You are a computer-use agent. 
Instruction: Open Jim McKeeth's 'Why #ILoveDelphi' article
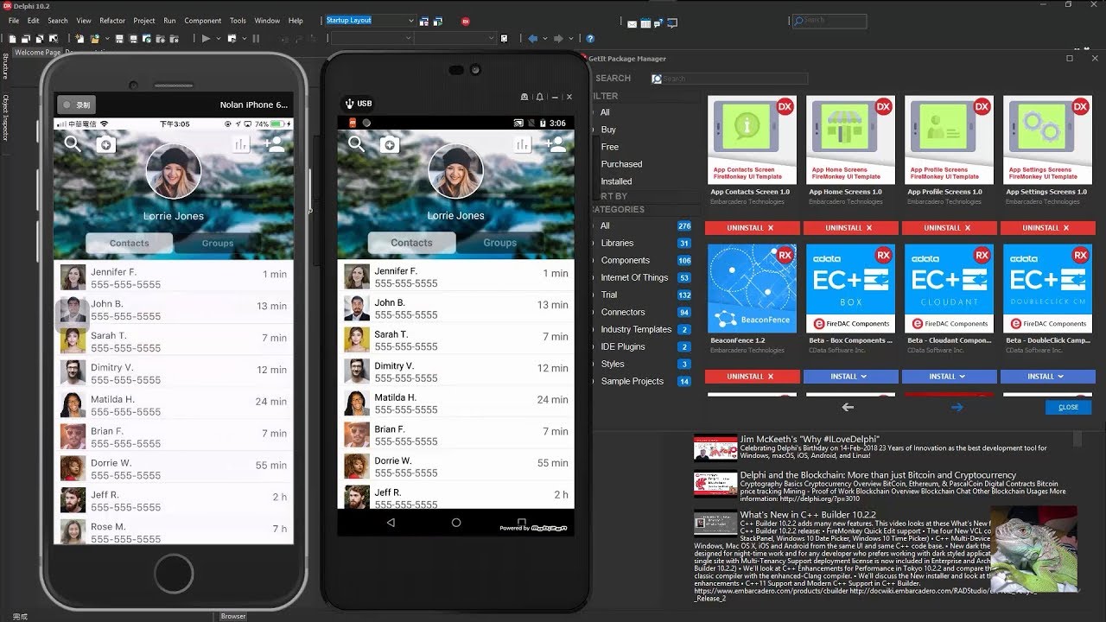[x=808, y=440]
